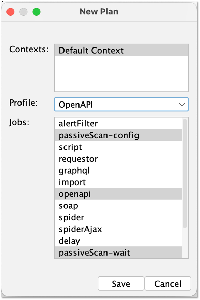Select Default Context in the Contexts list

coord(121,50)
